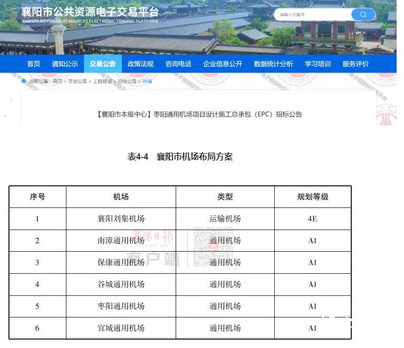The width and height of the screenshot is (404, 348).
Task: Open the 学习培训 navigation item
Action: point(318,64)
